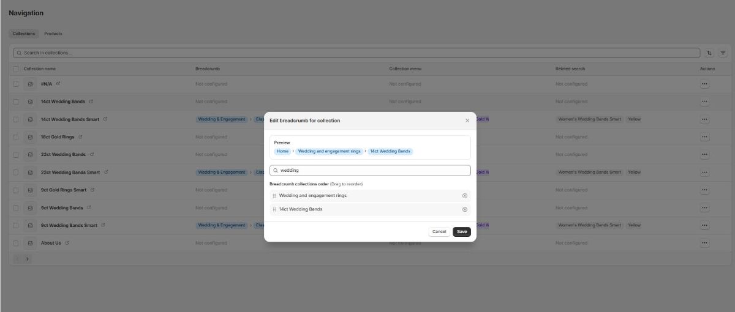Cancel editing the breadcrumb

coord(439,232)
